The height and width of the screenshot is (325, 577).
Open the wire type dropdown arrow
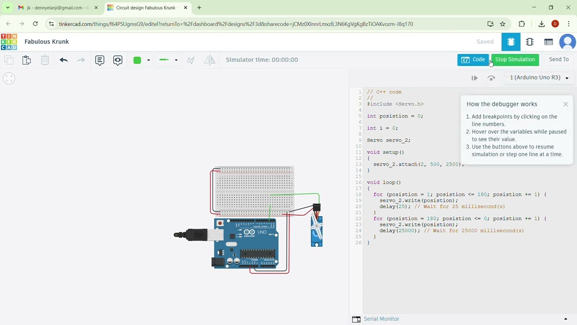[x=176, y=60]
